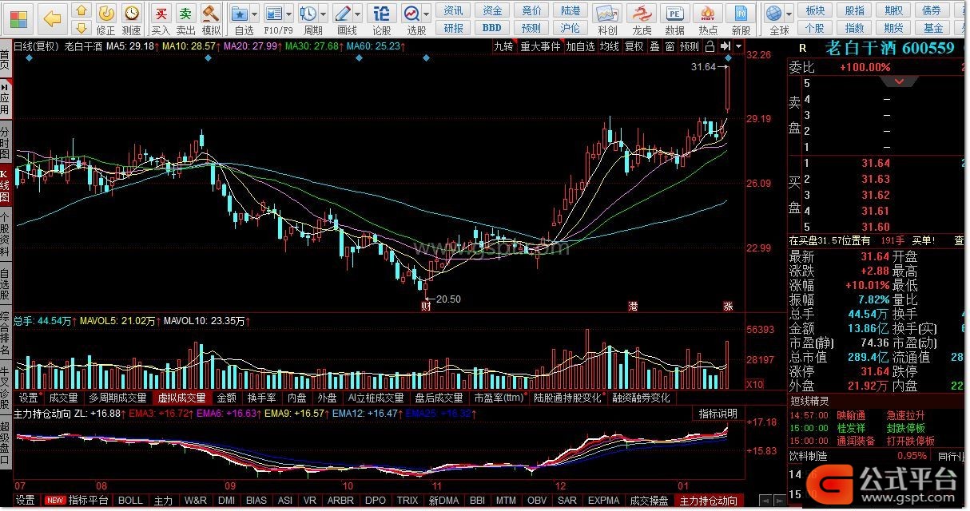Toggle the 复权 price adjustment button
The image size is (970, 511).
634,46
